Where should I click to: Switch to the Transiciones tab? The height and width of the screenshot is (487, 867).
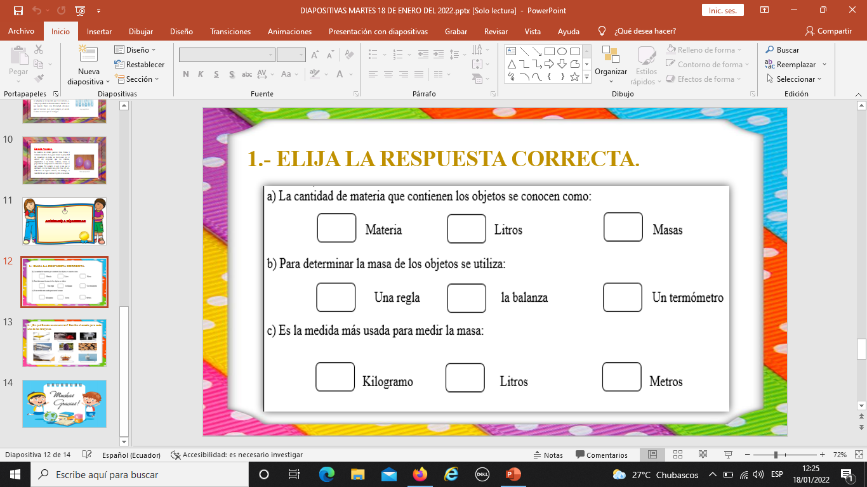click(x=230, y=31)
